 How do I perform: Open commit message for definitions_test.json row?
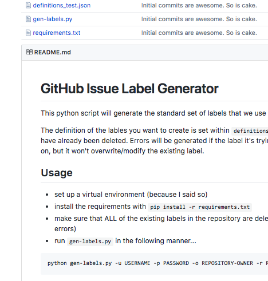[x=199, y=5]
